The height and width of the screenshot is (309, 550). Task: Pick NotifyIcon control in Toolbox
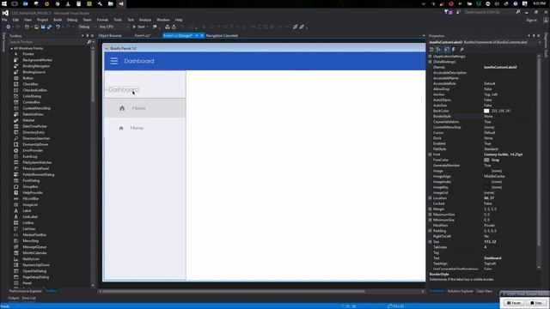point(31,259)
